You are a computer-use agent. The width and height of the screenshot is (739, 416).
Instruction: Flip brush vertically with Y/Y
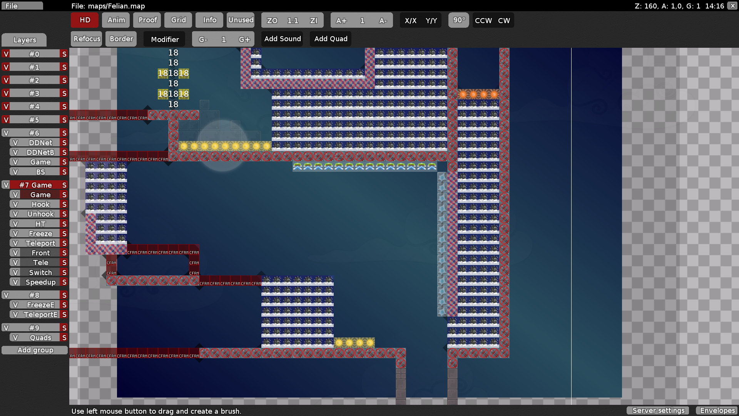[431, 20]
